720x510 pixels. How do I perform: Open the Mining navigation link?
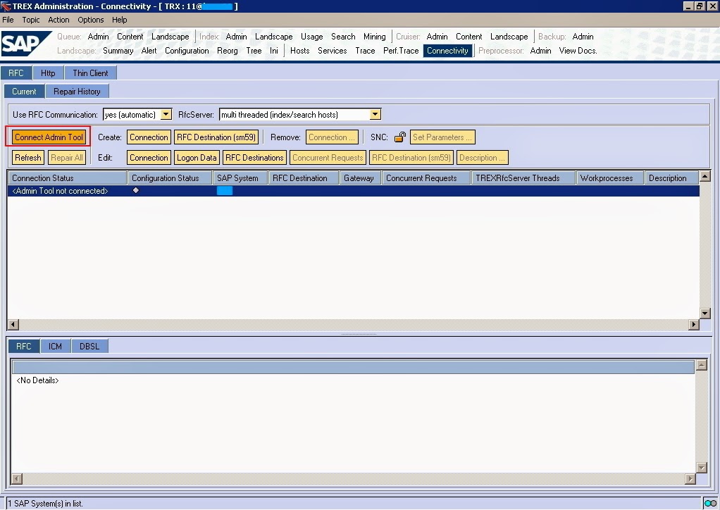click(375, 36)
